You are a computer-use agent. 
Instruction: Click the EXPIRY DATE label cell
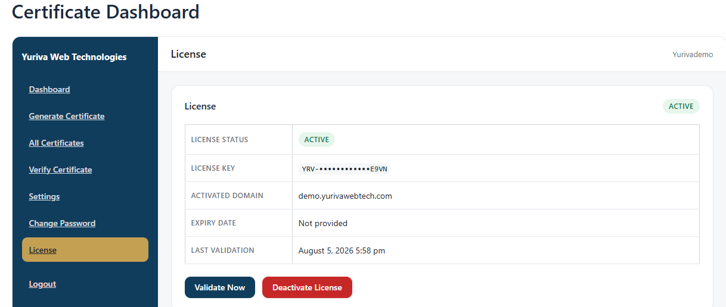[238, 223]
